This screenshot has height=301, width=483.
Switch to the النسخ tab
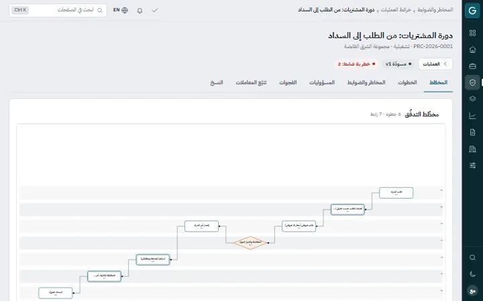point(217,83)
